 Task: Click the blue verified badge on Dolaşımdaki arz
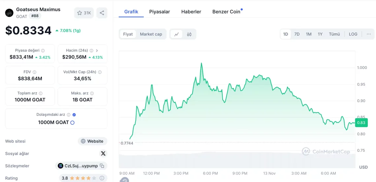(x=74, y=115)
